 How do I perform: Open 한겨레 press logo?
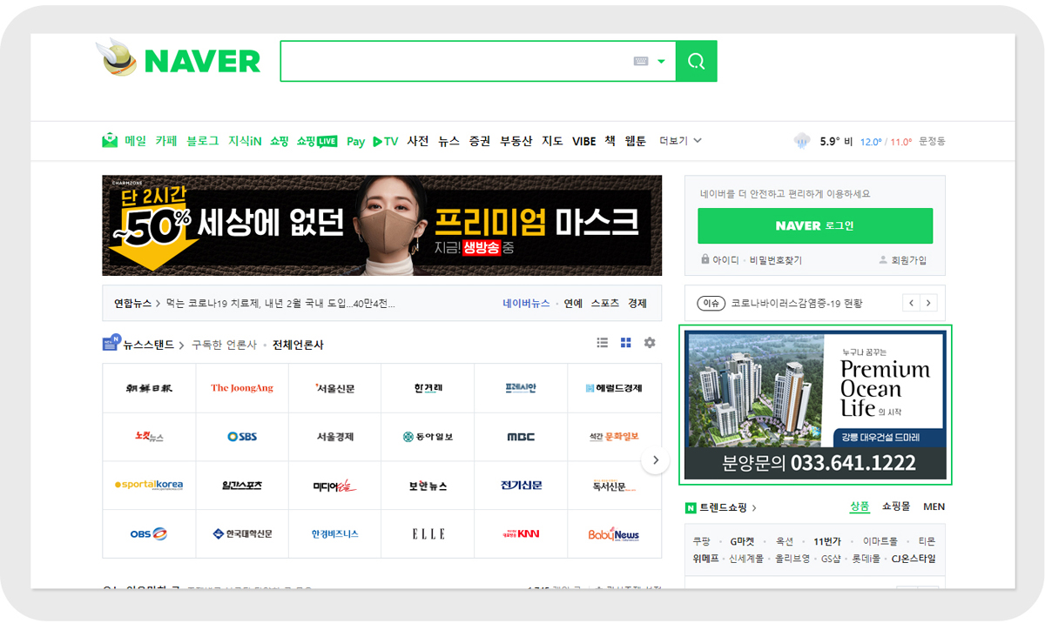click(x=428, y=388)
